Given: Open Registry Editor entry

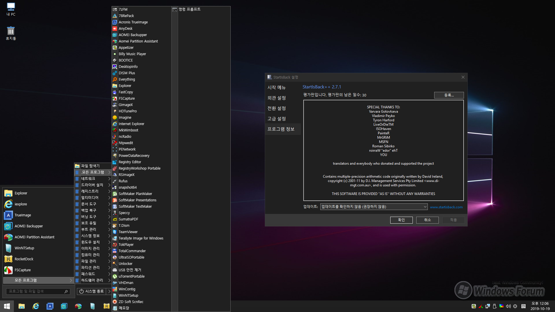Looking at the screenshot, I should pyautogui.click(x=142, y=162).
